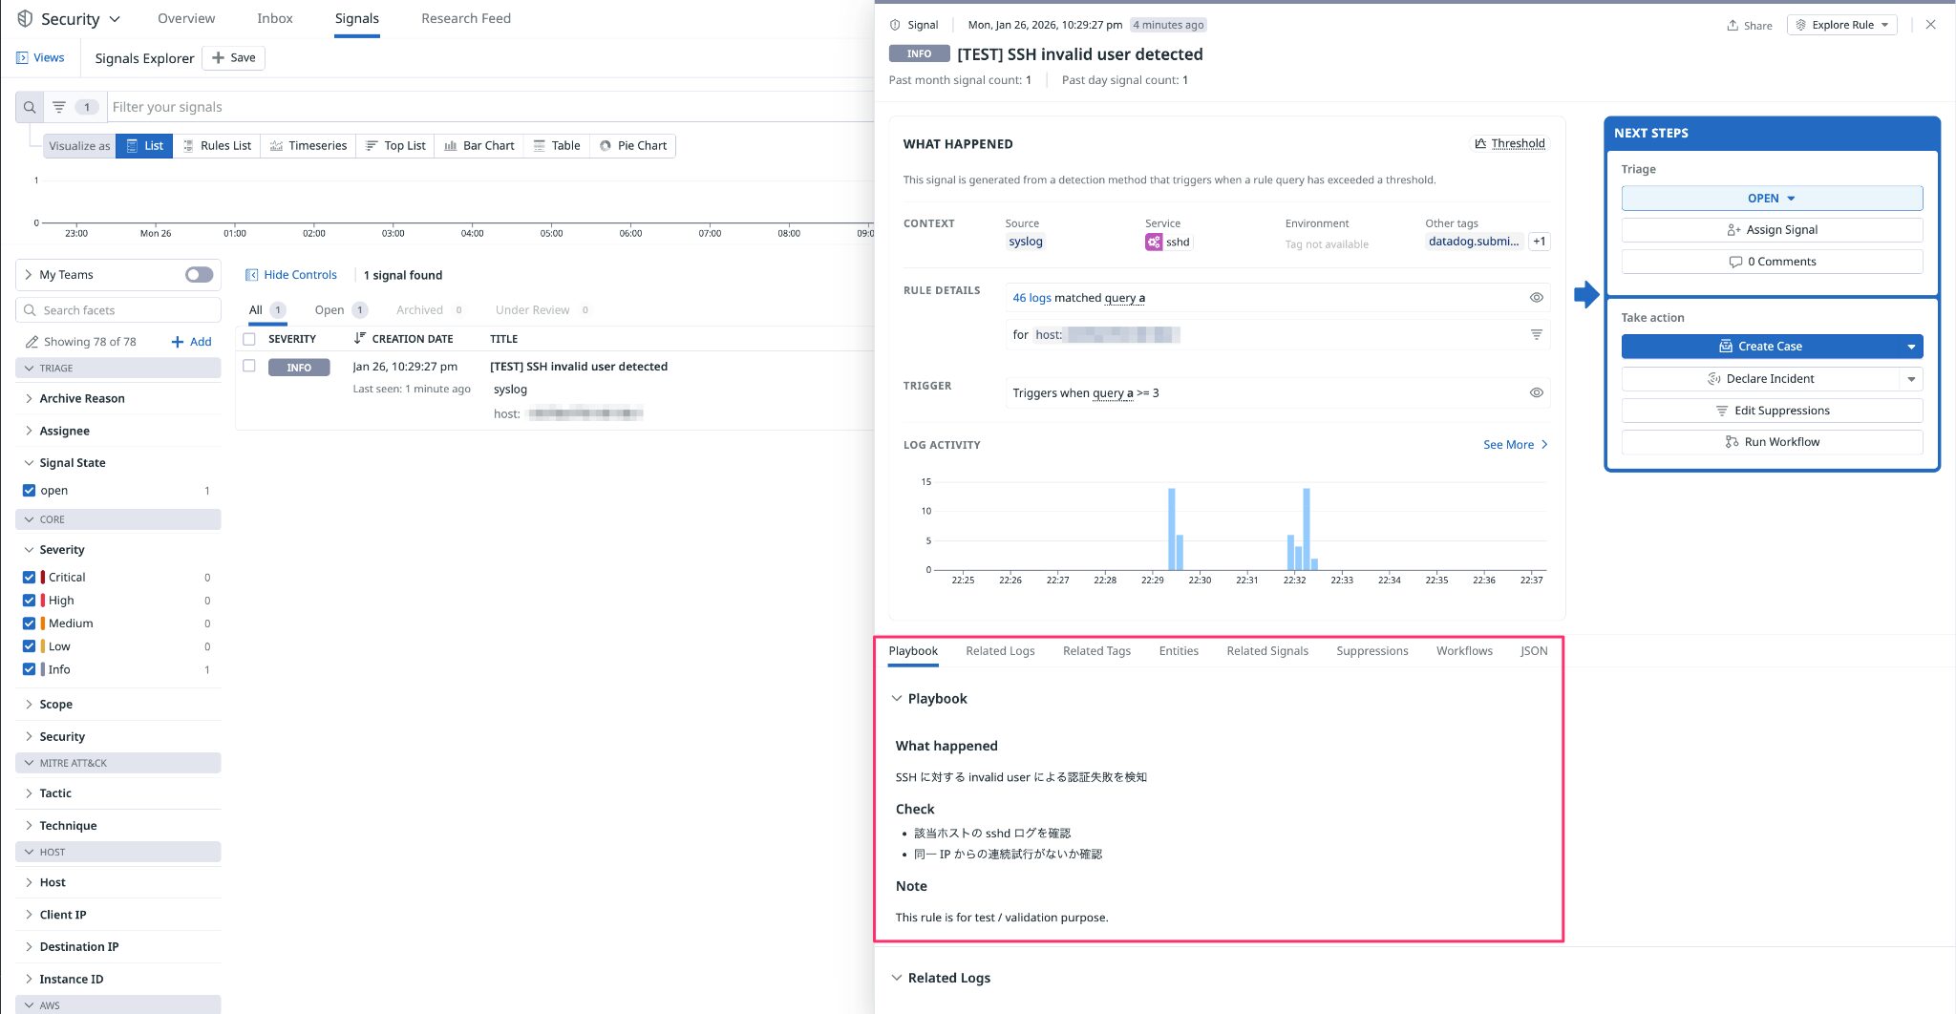
Task: Switch to Timeseries visualization
Action: [x=308, y=146]
